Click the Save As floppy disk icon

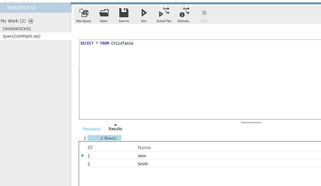pos(124,13)
